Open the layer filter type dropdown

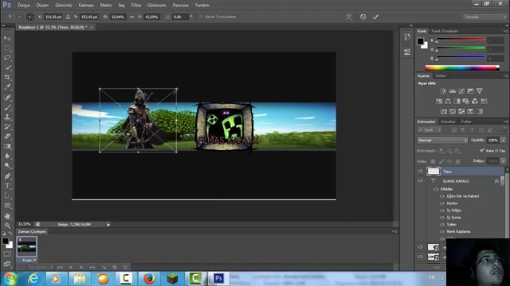(x=430, y=130)
